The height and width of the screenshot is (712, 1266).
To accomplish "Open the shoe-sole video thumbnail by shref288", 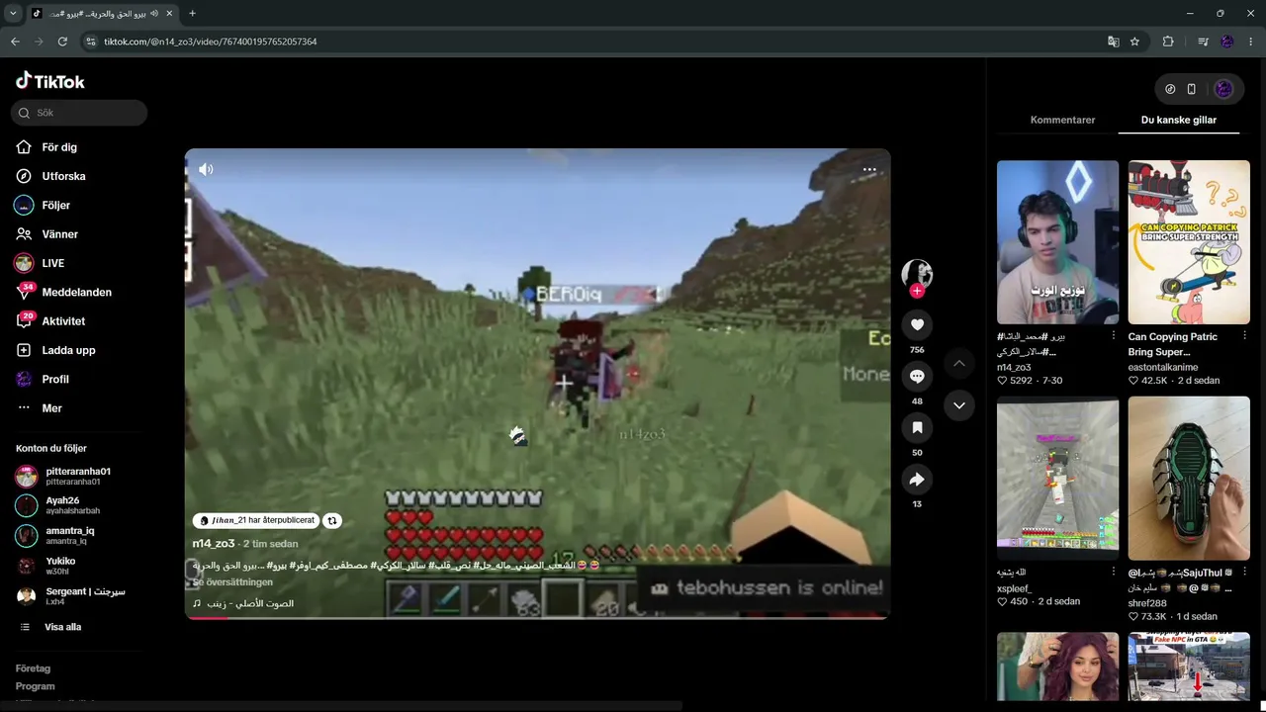I will (x=1189, y=479).
